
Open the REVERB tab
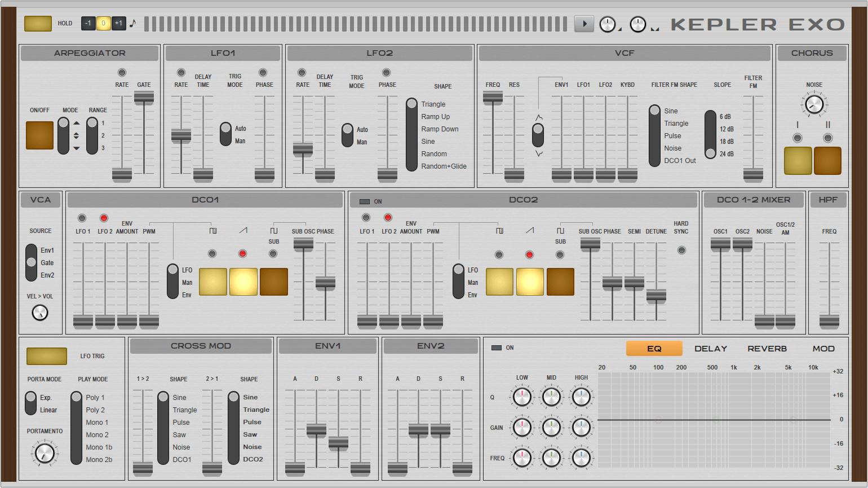767,349
